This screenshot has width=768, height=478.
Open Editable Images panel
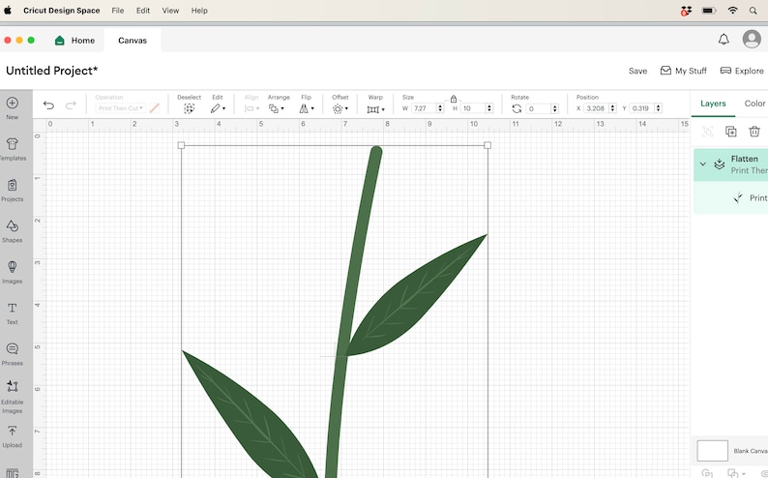pyautogui.click(x=13, y=386)
